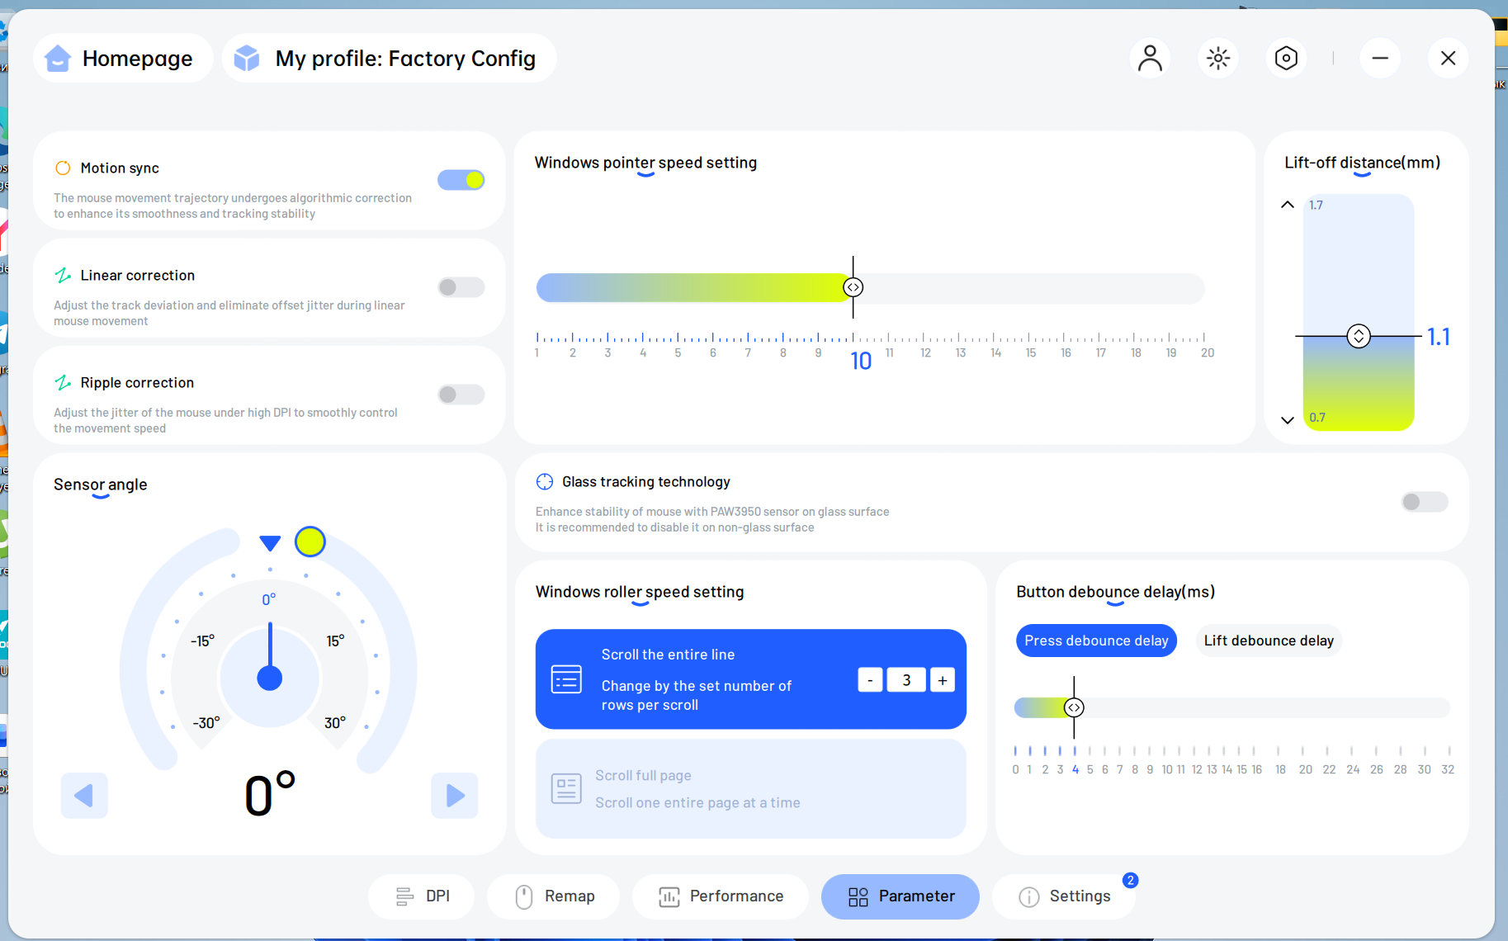Click the Glass tracking technology crosshair icon
Image resolution: width=1508 pixels, height=941 pixels.
[x=545, y=482]
